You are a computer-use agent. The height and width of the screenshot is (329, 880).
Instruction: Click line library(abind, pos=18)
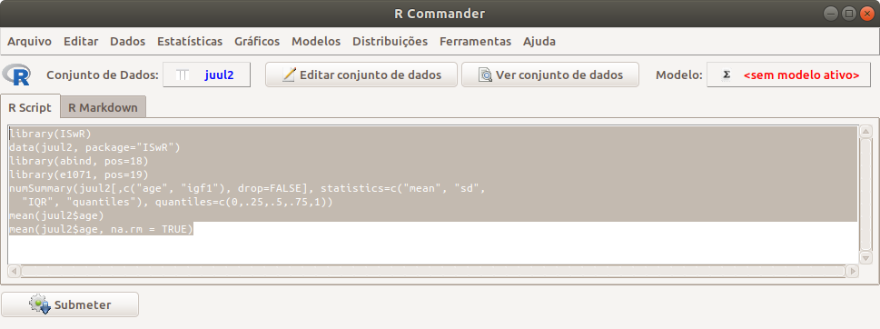tap(79, 161)
